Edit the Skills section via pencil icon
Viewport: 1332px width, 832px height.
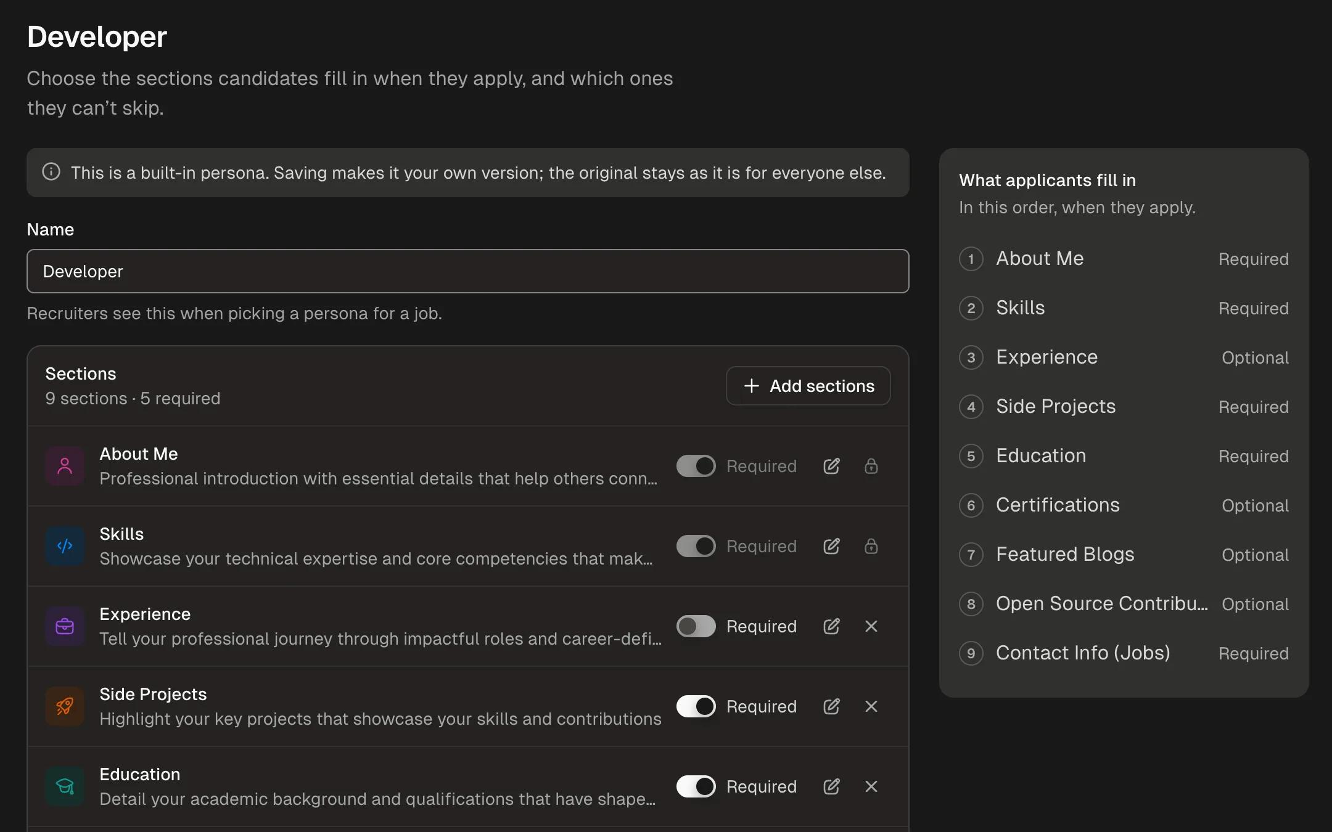click(x=831, y=546)
